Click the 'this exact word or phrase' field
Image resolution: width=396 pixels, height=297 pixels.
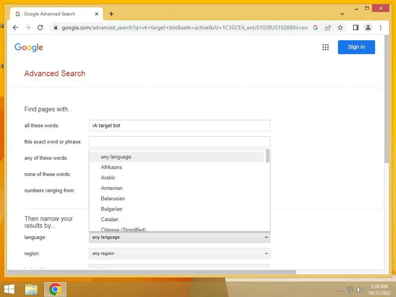pyautogui.click(x=179, y=142)
